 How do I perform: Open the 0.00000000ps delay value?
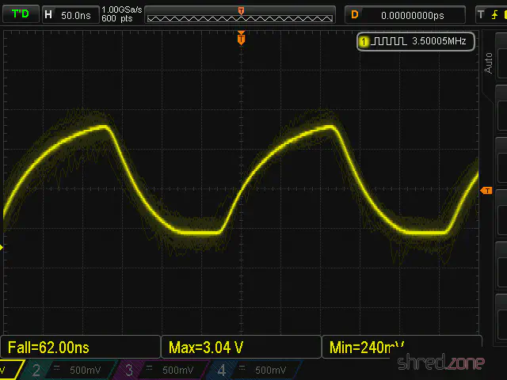(x=412, y=14)
